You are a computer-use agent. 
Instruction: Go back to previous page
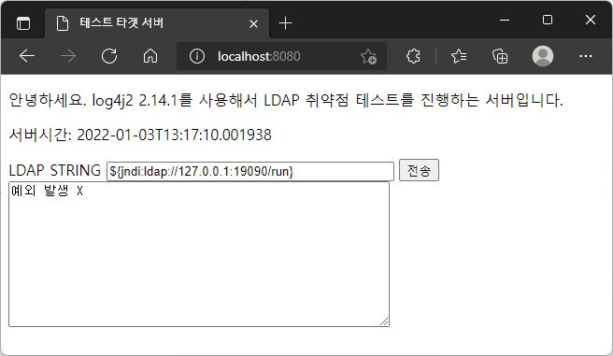[27, 56]
